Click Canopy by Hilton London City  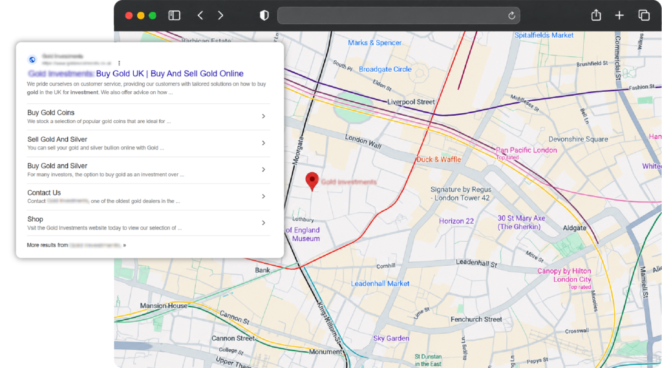click(x=564, y=275)
